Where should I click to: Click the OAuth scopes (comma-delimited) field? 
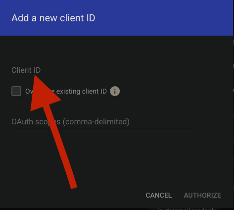104,122
